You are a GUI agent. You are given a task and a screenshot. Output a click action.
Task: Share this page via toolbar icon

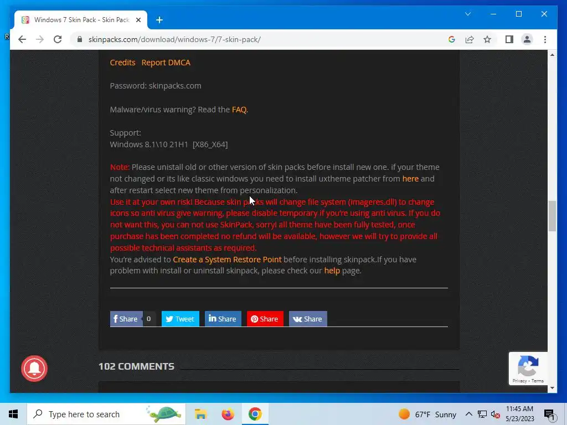point(470,39)
